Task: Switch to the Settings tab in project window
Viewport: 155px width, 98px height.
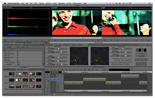Action: [x=9, y=47]
